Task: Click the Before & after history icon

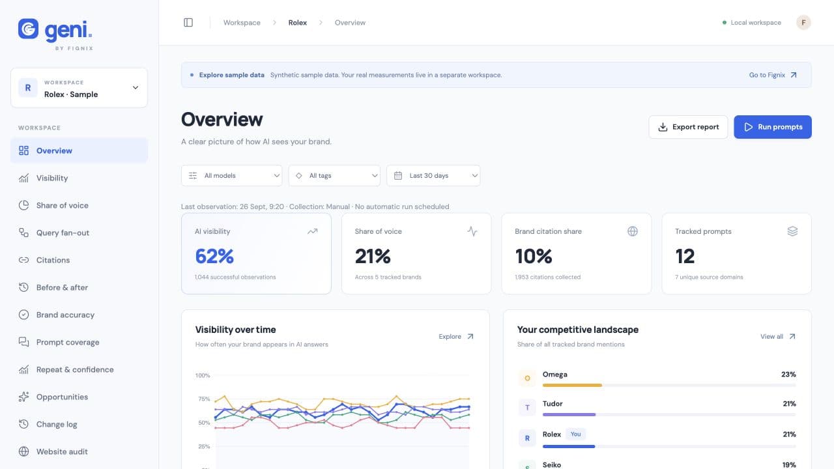Action: tap(24, 287)
